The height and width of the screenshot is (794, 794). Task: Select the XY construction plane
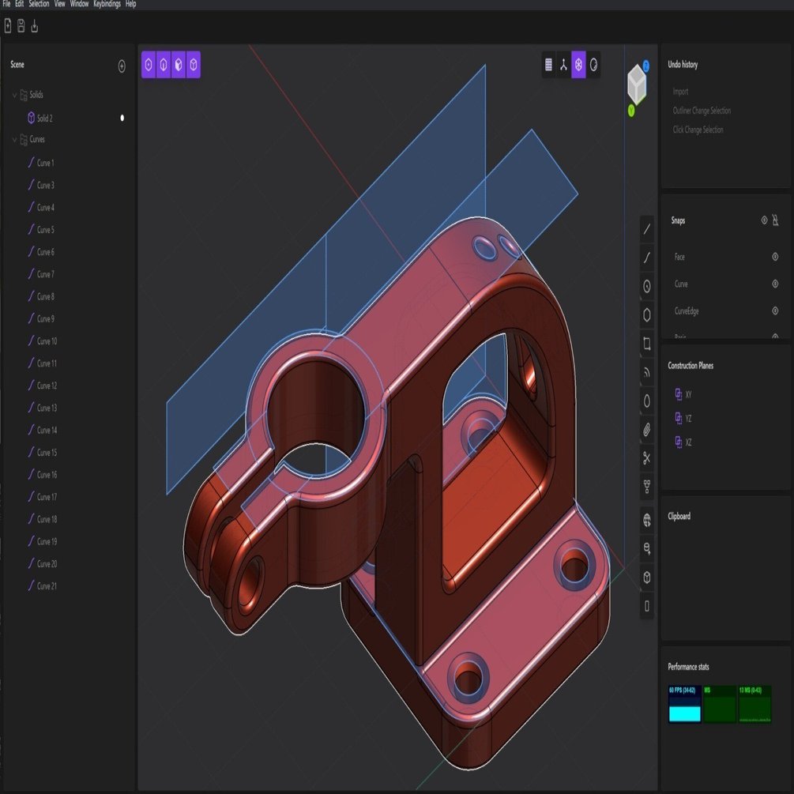click(683, 394)
